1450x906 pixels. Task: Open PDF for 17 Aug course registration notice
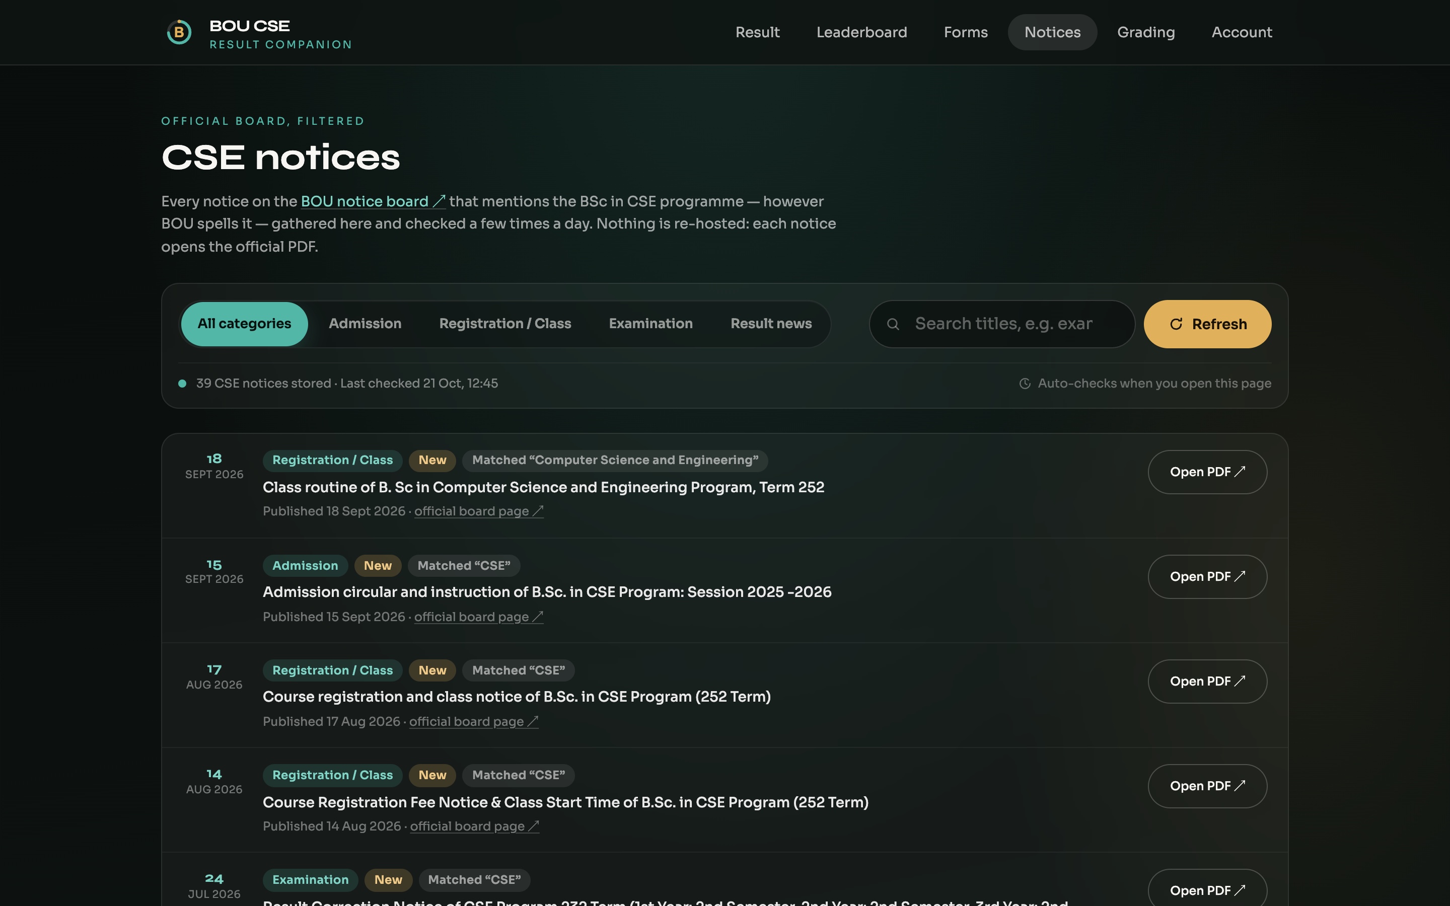coord(1207,682)
